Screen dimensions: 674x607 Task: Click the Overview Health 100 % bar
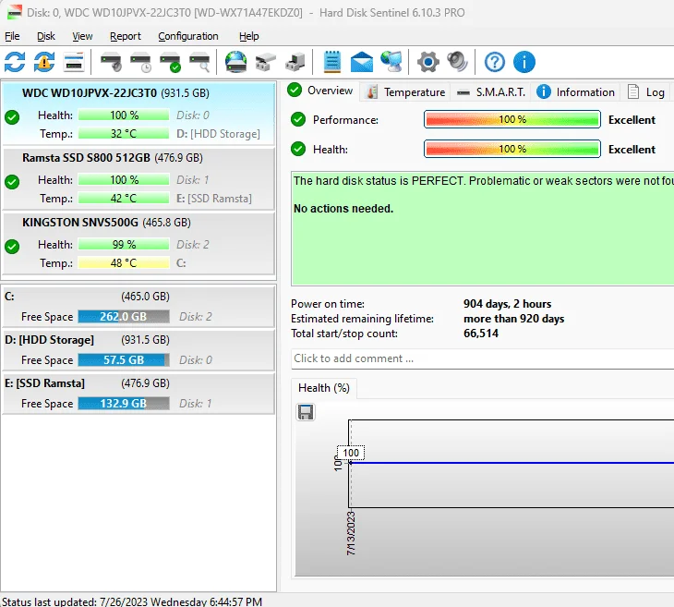coord(512,150)
